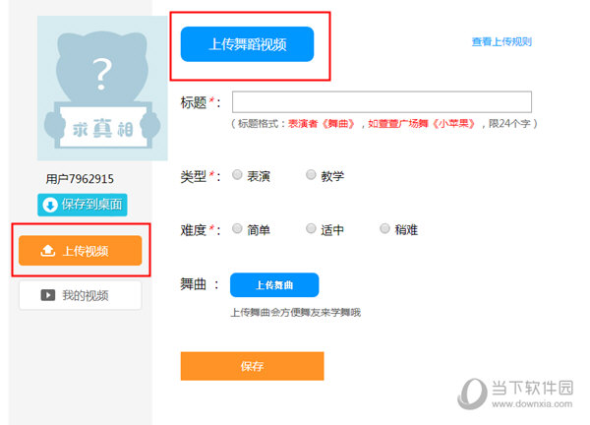Focus the 标题 title input field

[x=382, y=102]
